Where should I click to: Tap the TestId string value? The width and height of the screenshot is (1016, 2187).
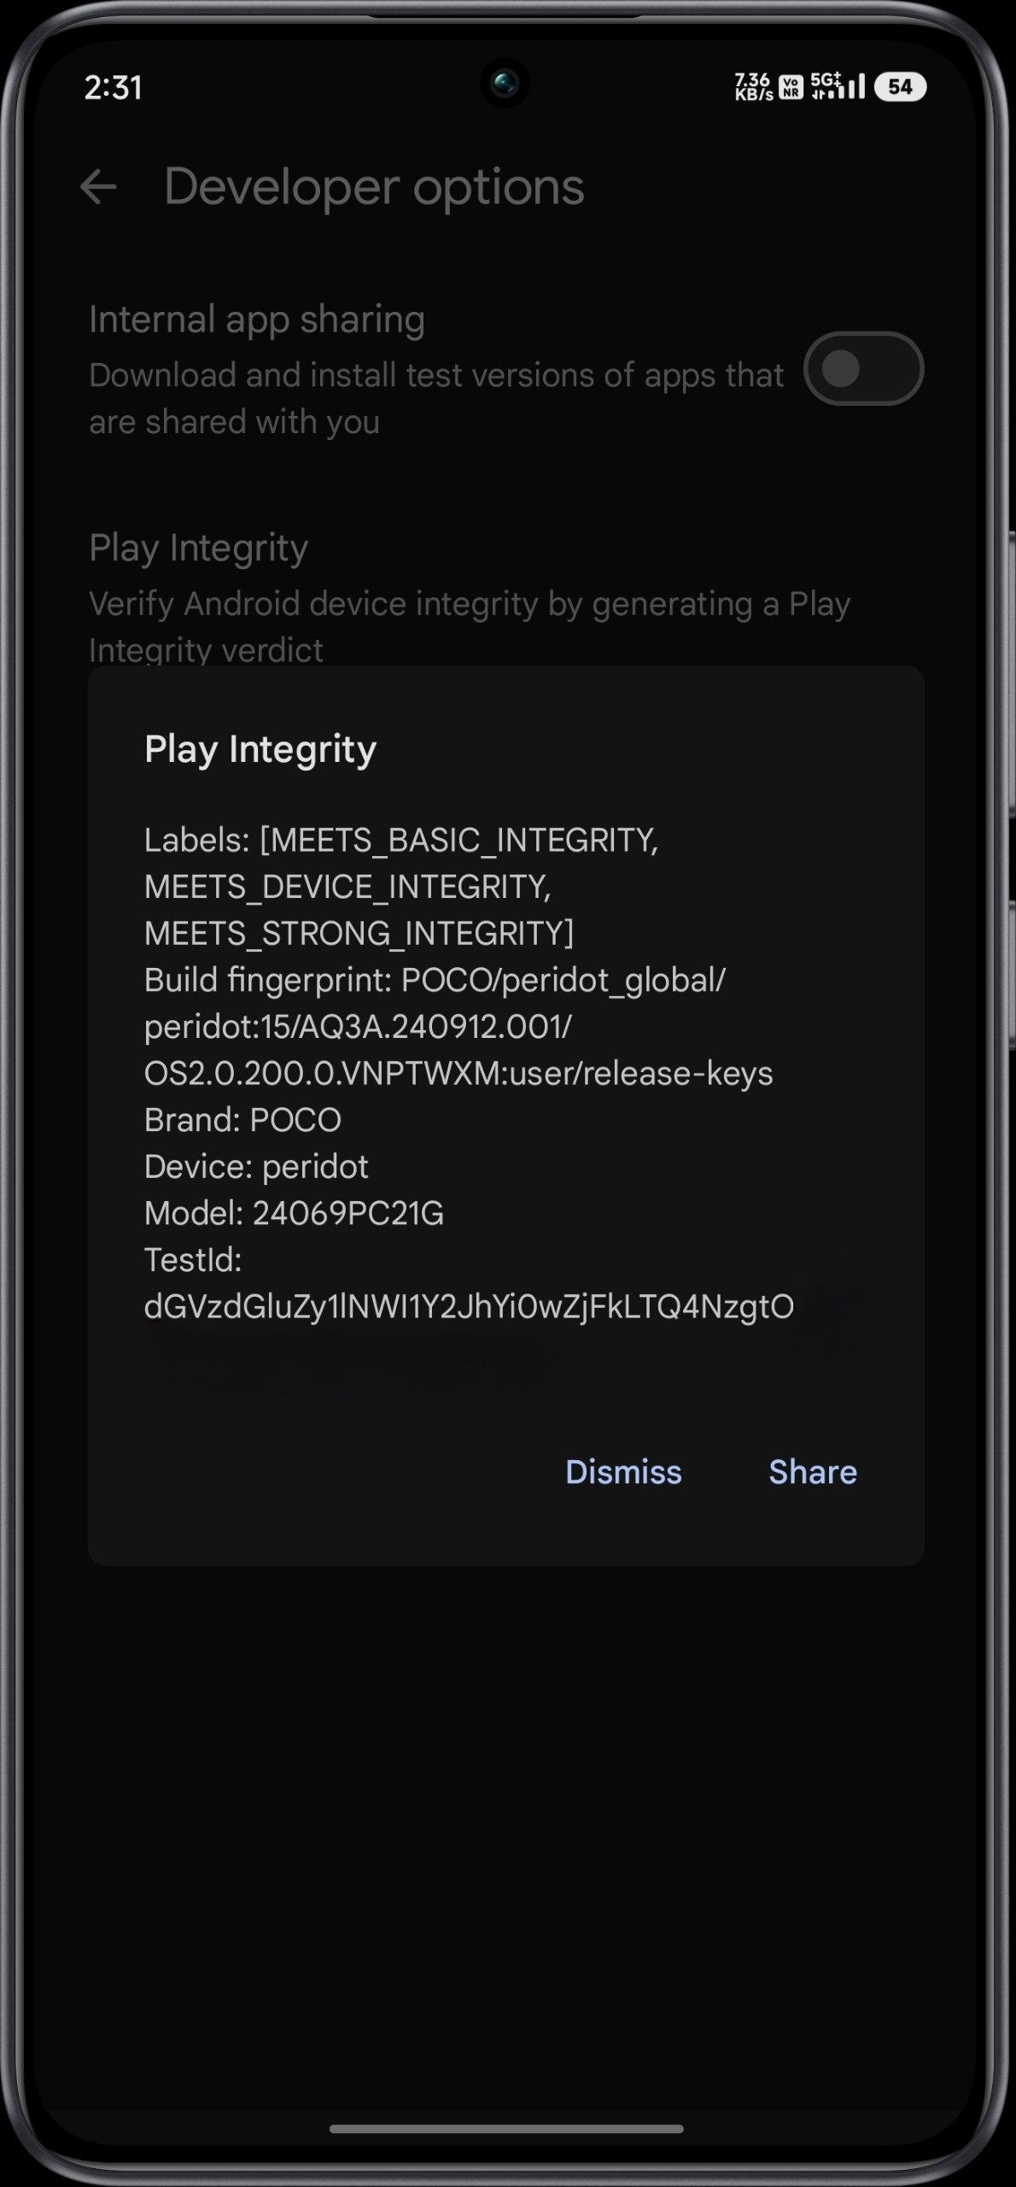(x=469, y=1307)
